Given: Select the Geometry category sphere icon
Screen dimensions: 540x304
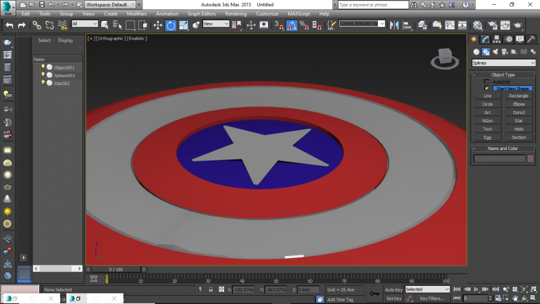Looking at the screenshot, I should coord(476,52).
